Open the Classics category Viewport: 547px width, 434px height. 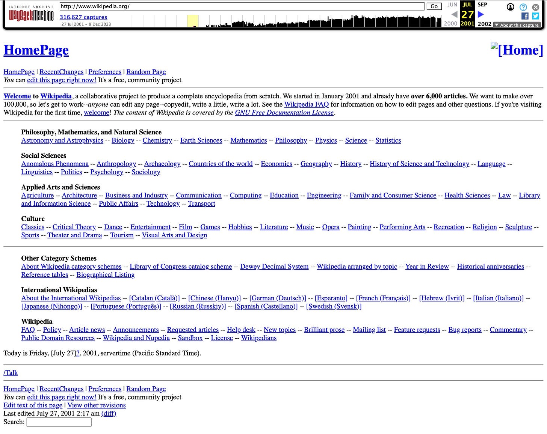pos(33,227)
